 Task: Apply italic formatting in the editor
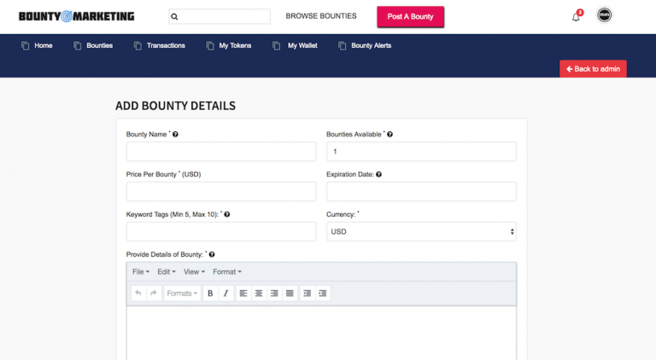click(225, 293)
